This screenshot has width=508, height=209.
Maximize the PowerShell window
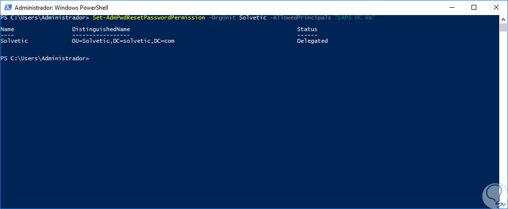(x=474, y=7)
